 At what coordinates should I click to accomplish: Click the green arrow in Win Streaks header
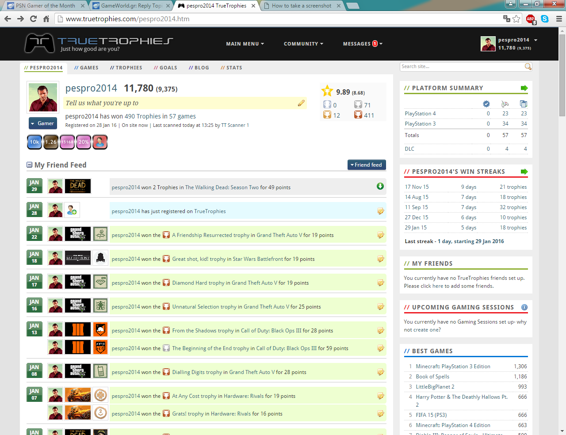tap(524, 172)
